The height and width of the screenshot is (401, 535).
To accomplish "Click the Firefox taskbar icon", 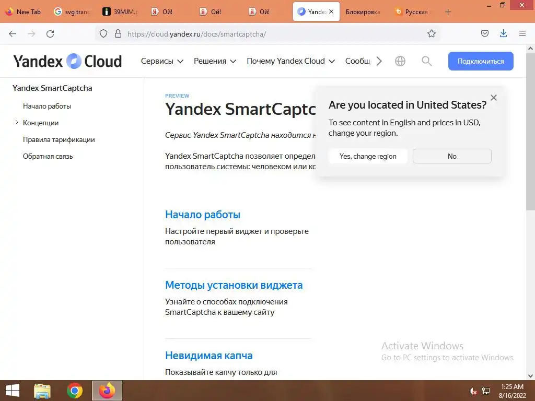I will coord(107,391).
